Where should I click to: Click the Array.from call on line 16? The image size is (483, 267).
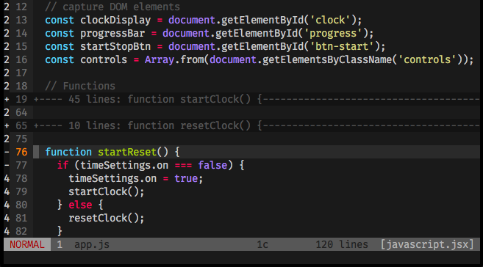(x=174, y=59)
